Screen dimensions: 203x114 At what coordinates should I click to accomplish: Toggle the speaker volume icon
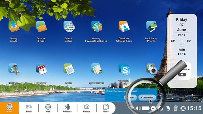pos(138,108)
